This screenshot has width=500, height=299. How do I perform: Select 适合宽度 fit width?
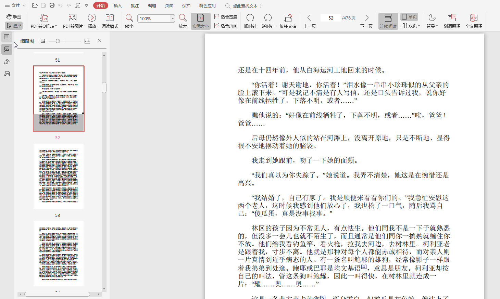226,17
